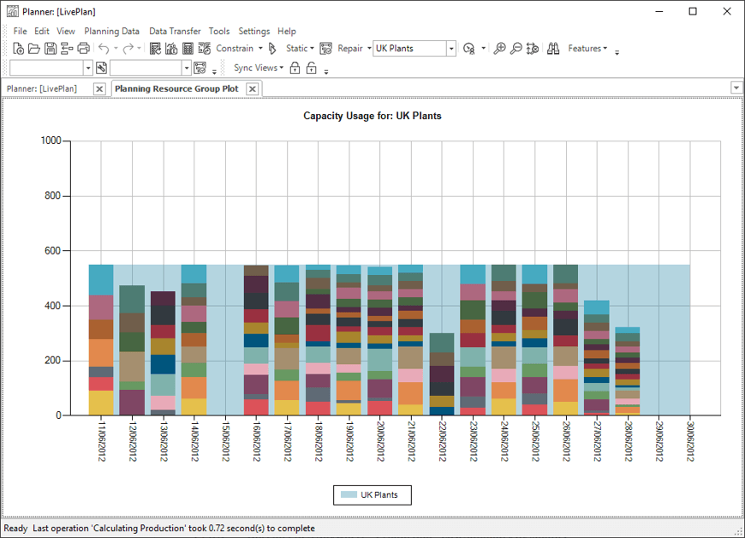Image resolution: width=745 pixels, height=538 pixels.
Task: Click the Features toolbar button
Action: (x=587, y=49)
